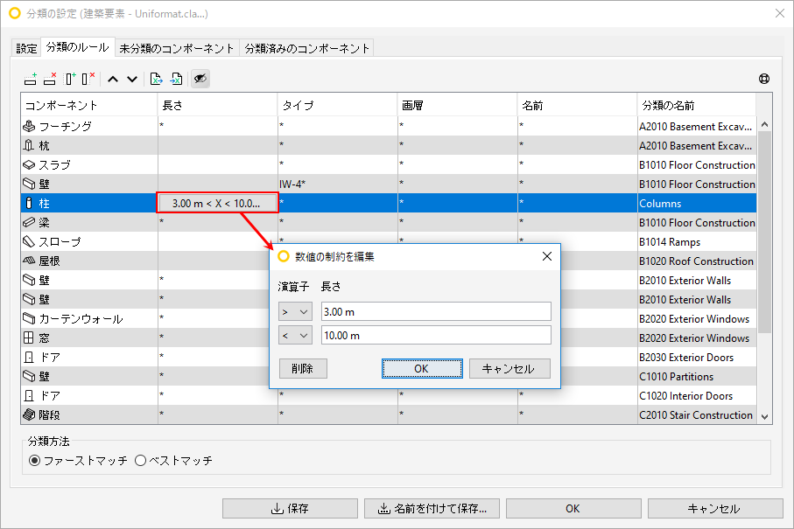
Task: Export rules to Excel file
Action: [157, 79]
